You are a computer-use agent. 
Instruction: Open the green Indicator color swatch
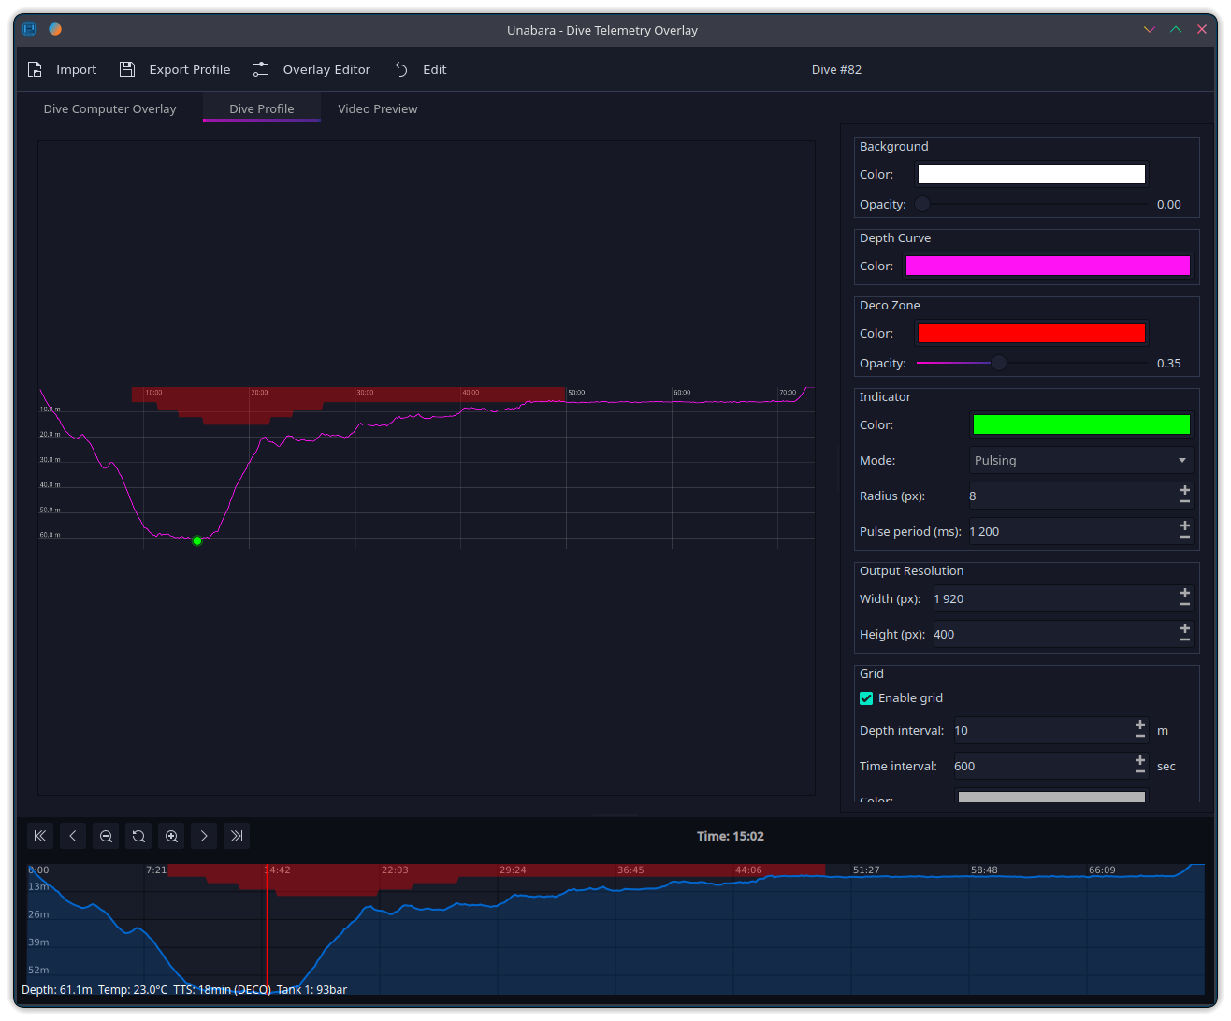click(x=1081, y=424)
